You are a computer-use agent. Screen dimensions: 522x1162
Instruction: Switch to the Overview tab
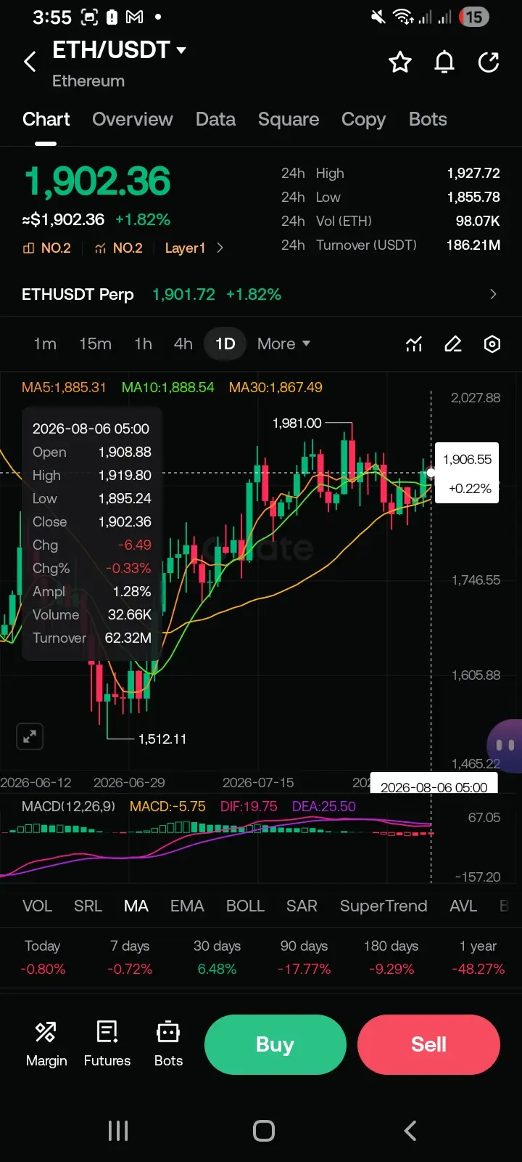point(133,119)
